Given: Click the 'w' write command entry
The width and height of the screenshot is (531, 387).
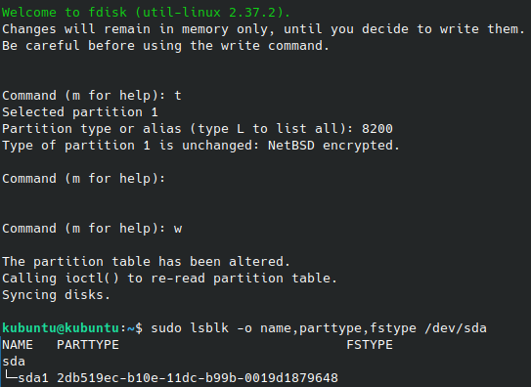Looking at the screenshot, I should click(178, 229).
